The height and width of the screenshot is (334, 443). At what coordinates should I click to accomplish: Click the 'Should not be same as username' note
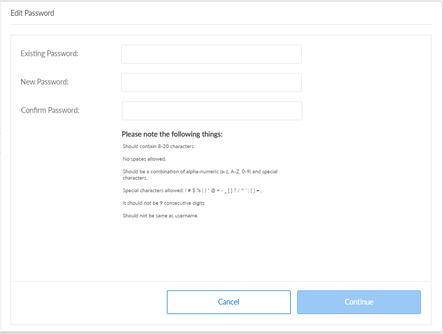[x=161, y=216]
